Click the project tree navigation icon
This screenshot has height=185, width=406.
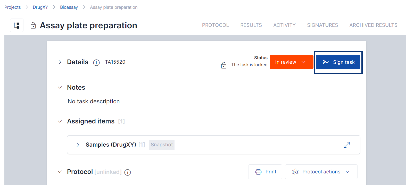17,25
